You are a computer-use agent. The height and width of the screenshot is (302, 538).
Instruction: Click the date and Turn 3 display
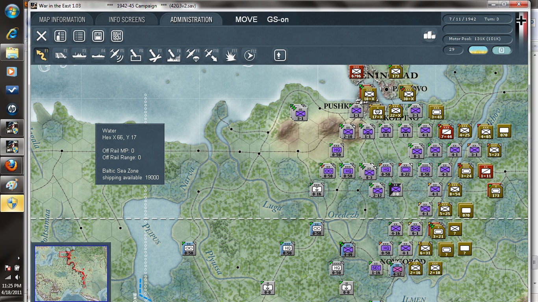point(477,19)
